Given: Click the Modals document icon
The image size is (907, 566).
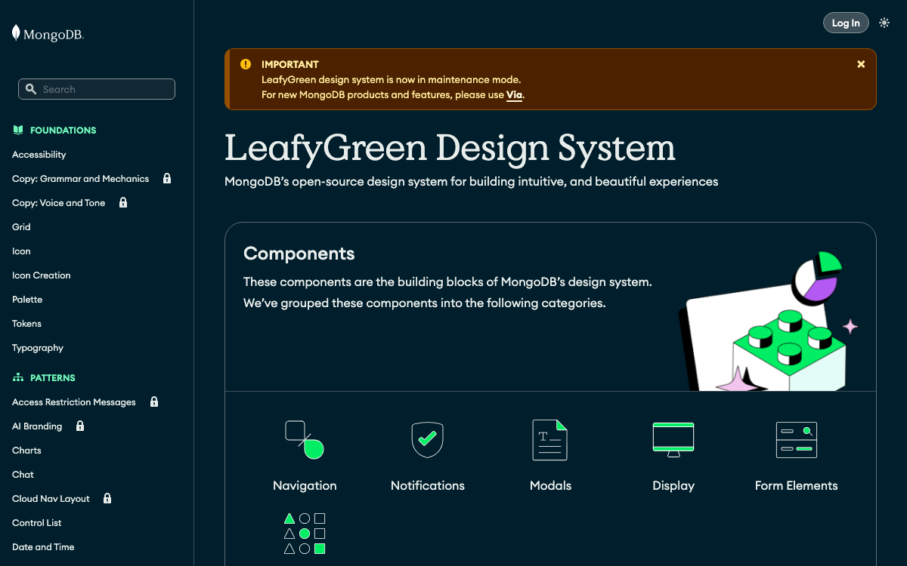Looking at the screenshot, I should click(550, 440).
